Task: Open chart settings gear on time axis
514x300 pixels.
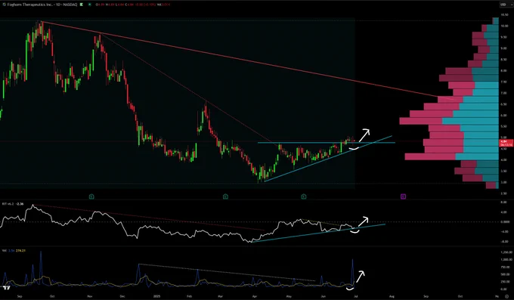Action: 506,296
